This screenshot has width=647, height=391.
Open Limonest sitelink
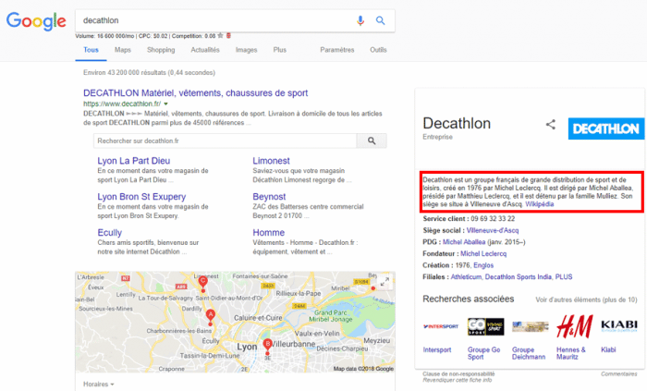point(271,161)
